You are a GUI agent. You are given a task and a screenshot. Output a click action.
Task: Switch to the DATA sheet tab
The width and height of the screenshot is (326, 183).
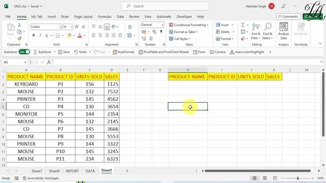[90, 171]
